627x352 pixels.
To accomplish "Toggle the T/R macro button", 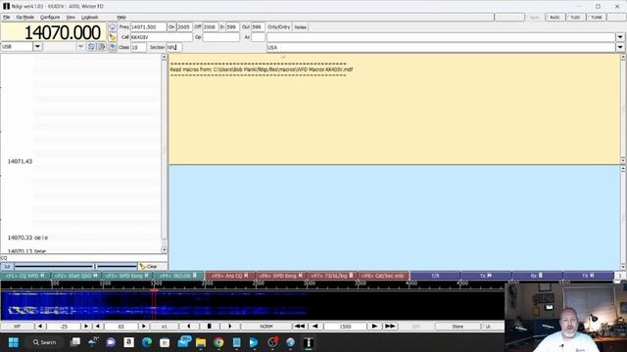I will click(435, 276).
